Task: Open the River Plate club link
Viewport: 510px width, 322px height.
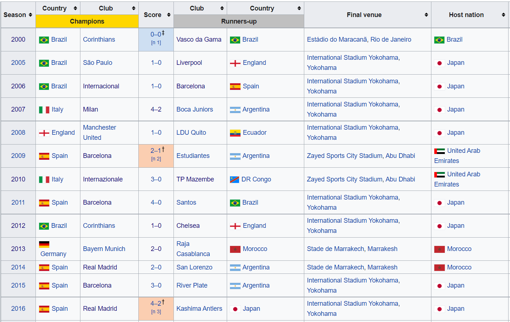Action: click(192, 285)
